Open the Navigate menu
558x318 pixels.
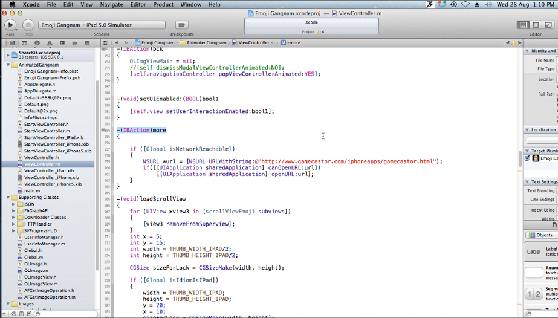pos(111,5)
